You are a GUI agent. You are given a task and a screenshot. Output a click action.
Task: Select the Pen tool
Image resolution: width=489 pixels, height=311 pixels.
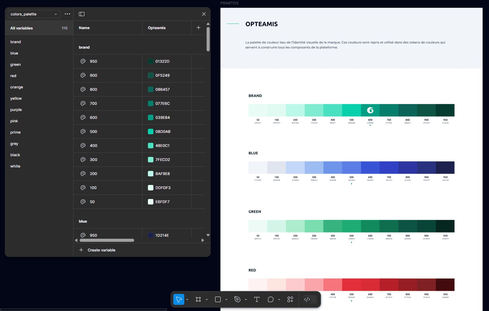[x=237, y=299]
